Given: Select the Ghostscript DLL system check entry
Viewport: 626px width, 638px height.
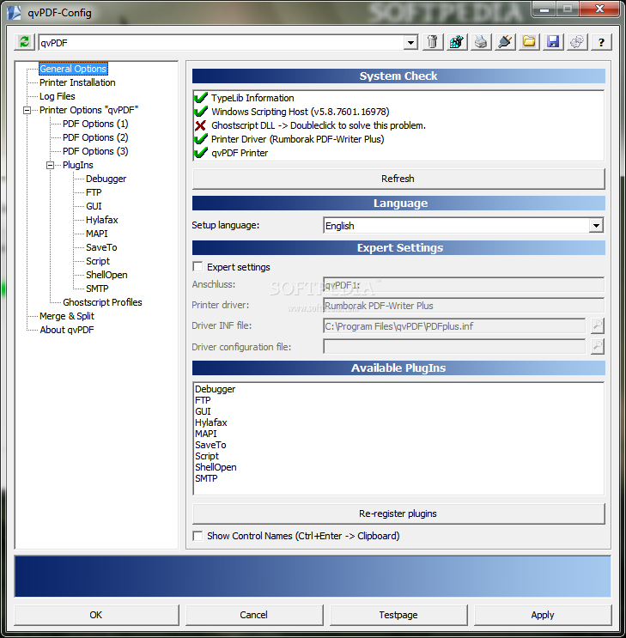Looking at the screenshot, I should [x=319, y=125].
